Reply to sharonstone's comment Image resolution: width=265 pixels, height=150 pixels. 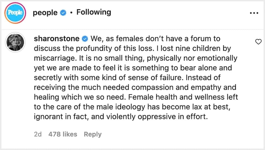pos(93,134)
